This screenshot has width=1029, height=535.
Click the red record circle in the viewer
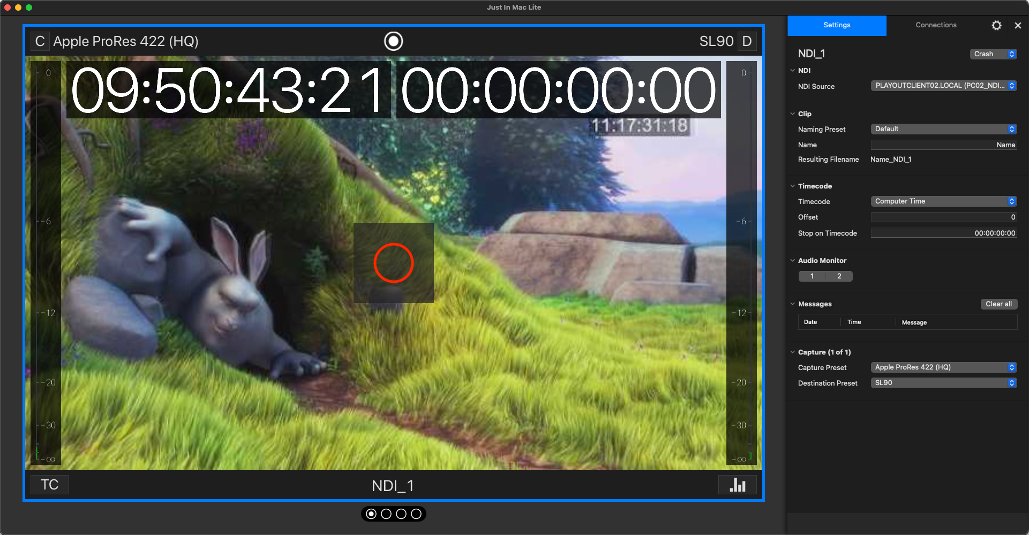pos(393,263)
